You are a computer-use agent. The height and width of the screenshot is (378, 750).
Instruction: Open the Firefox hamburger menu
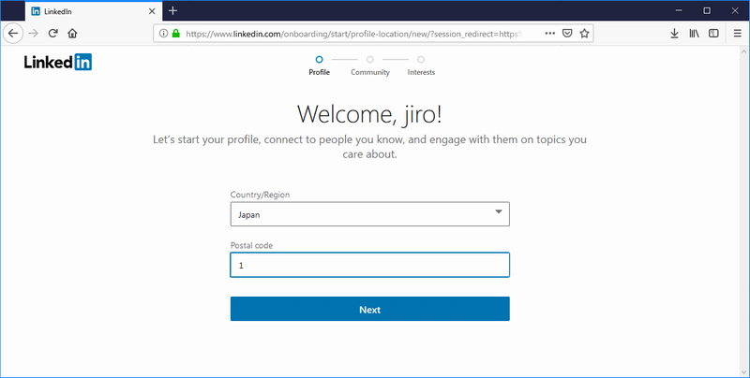pyautogui.click(x=737, y=34)
